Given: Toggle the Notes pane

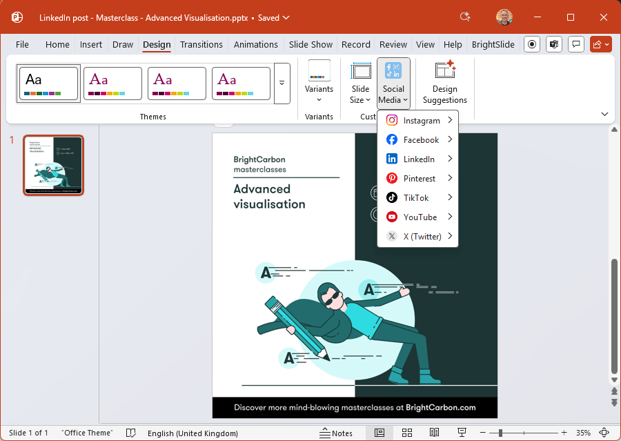Looking at the screenshot, I should pyautogui.click(x=336, y=433).
